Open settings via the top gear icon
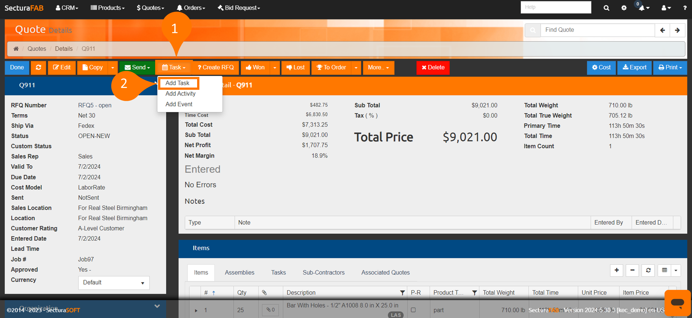 624,8
